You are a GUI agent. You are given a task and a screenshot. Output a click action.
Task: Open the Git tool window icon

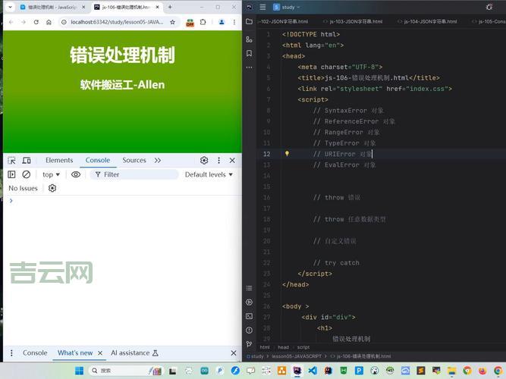point(249,344)
